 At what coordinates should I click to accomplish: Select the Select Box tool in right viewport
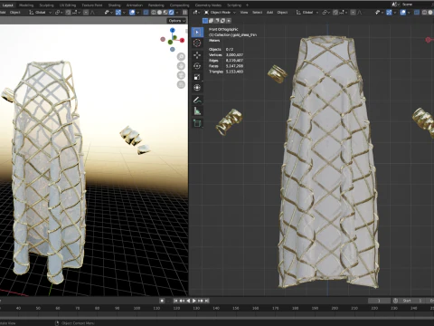pos(197,33)
